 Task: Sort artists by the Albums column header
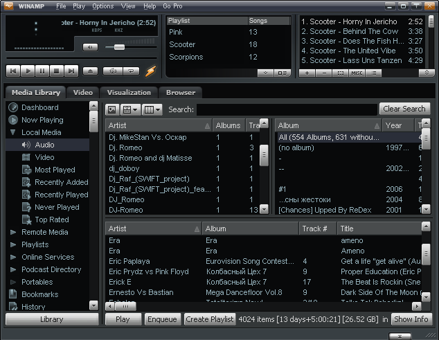tap(229, 125)
